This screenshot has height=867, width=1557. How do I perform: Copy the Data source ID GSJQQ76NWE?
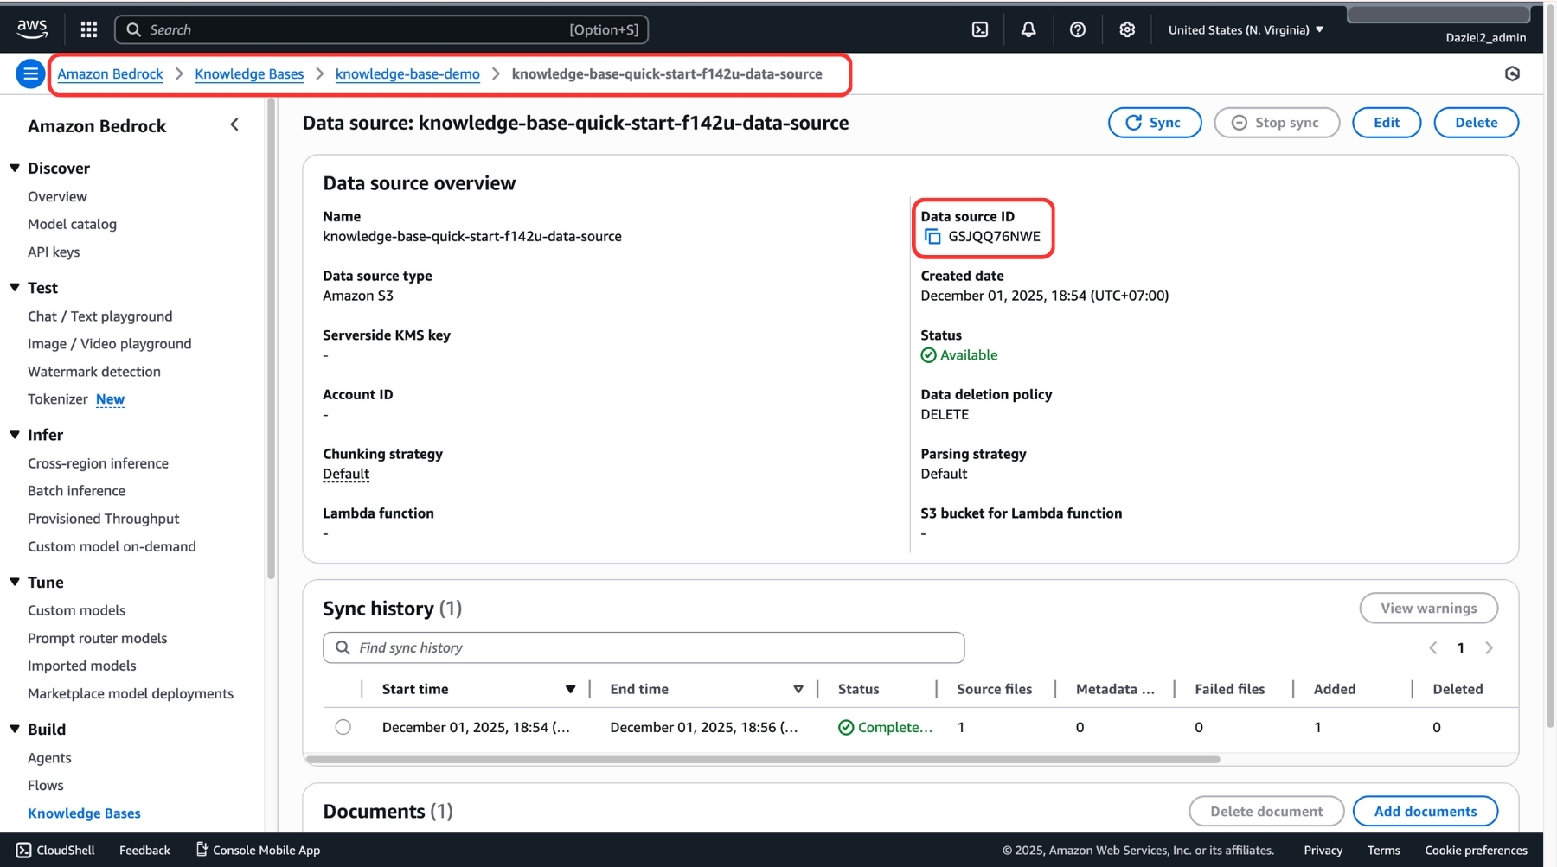[932, 237]
